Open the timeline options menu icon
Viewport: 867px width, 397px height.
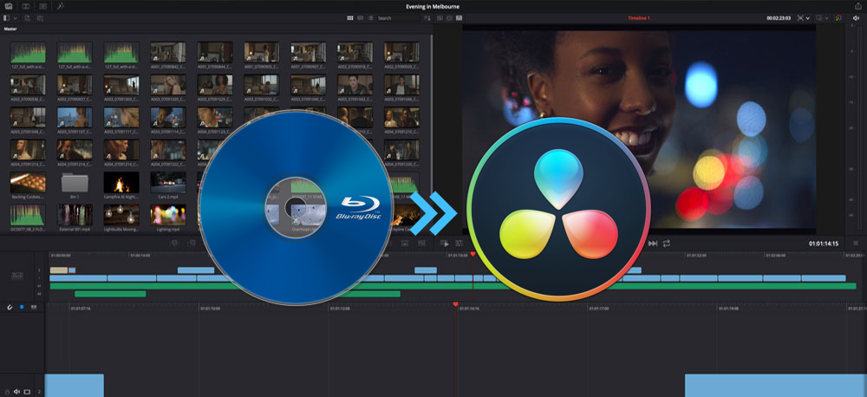coord(856,244)
